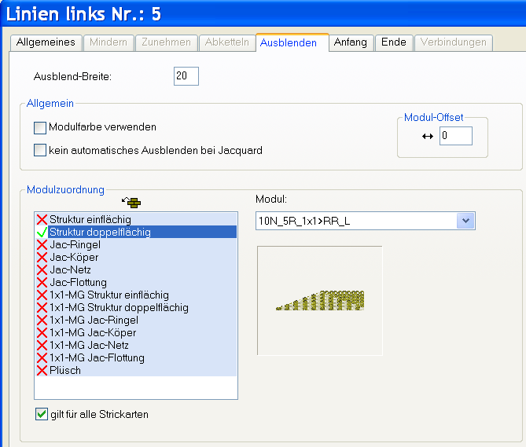Switch to the Allgemeines tab
Viewport: 526px width, 447px height.
click(x=46, y=42)
